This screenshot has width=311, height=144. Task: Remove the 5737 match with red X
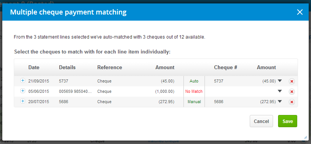tap(292, 81)
